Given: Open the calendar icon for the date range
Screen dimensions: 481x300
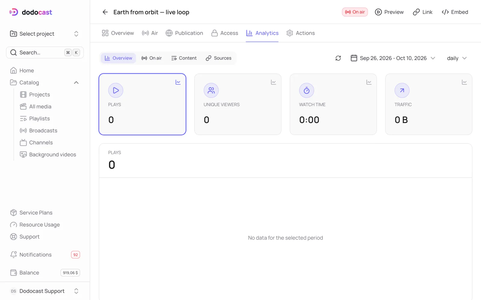Looking at the screenshot, I should click(x=354, y=58).
